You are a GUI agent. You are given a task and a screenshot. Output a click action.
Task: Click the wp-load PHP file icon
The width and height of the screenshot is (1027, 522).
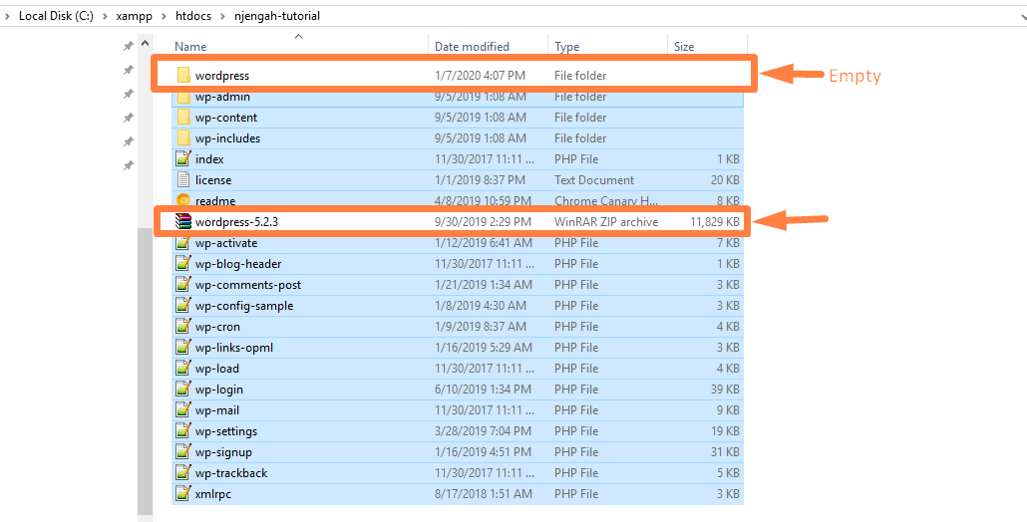click(183, 369)
